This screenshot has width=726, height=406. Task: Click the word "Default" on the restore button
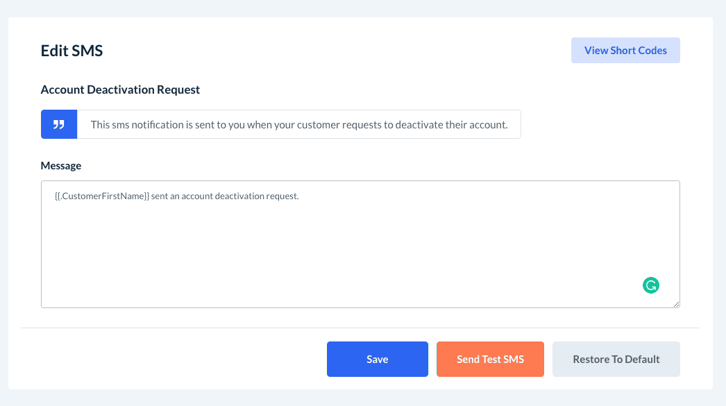(x=642, y=359)
